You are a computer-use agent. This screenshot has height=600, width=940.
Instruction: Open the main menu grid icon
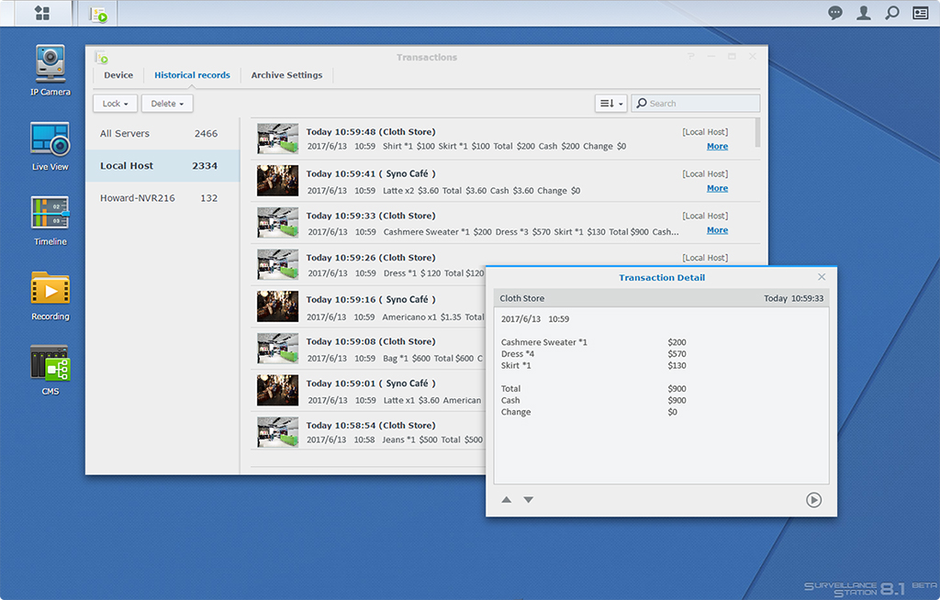42,13
